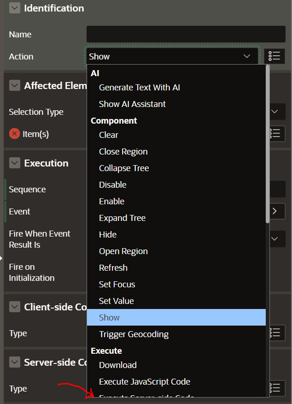This screenshot has width=292, height=404.
Task: Click the Component group heading
Action: (x=114, y=120)
